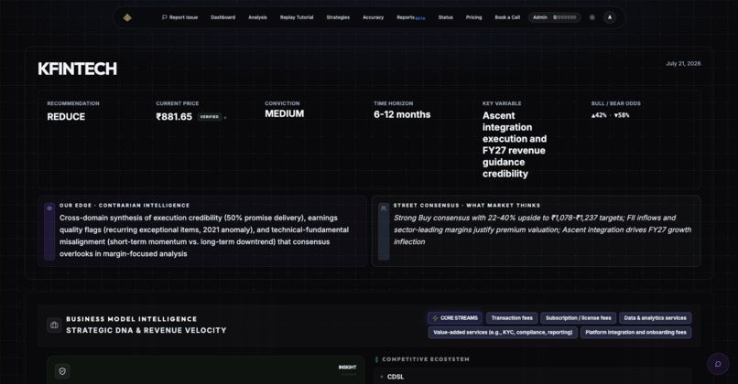Toggle the light/dark theme sun icon
738x384 pixels.
592,17
